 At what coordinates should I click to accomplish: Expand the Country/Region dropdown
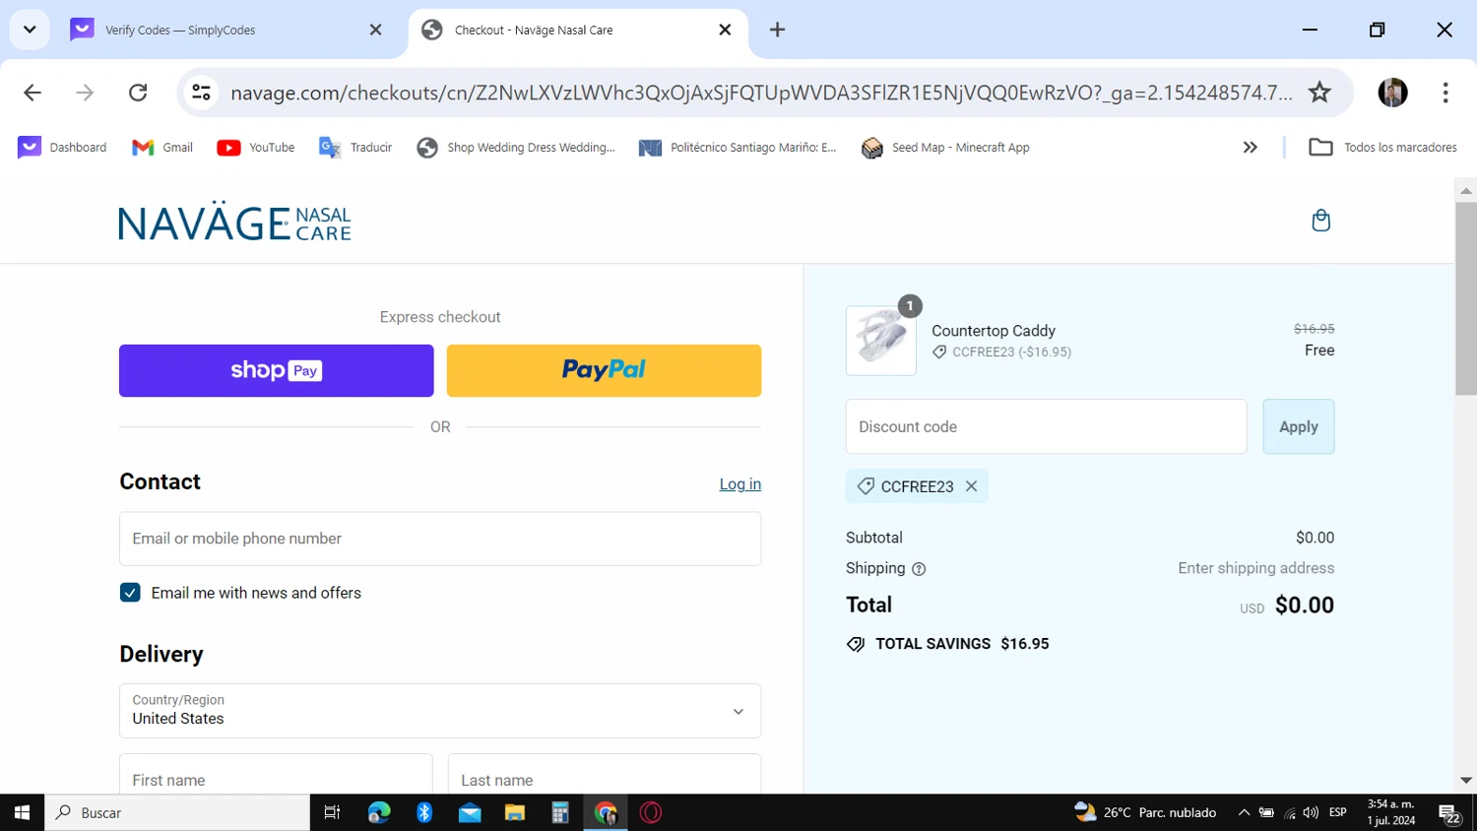pos(440,711)
